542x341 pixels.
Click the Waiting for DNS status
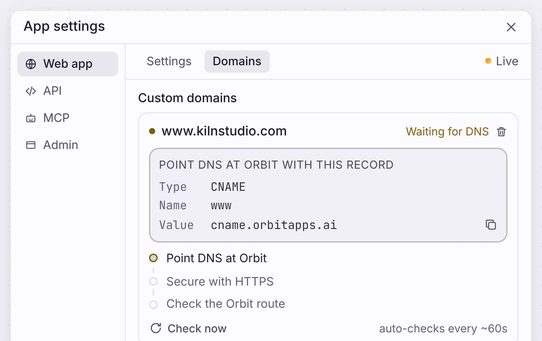click(447, 132)
